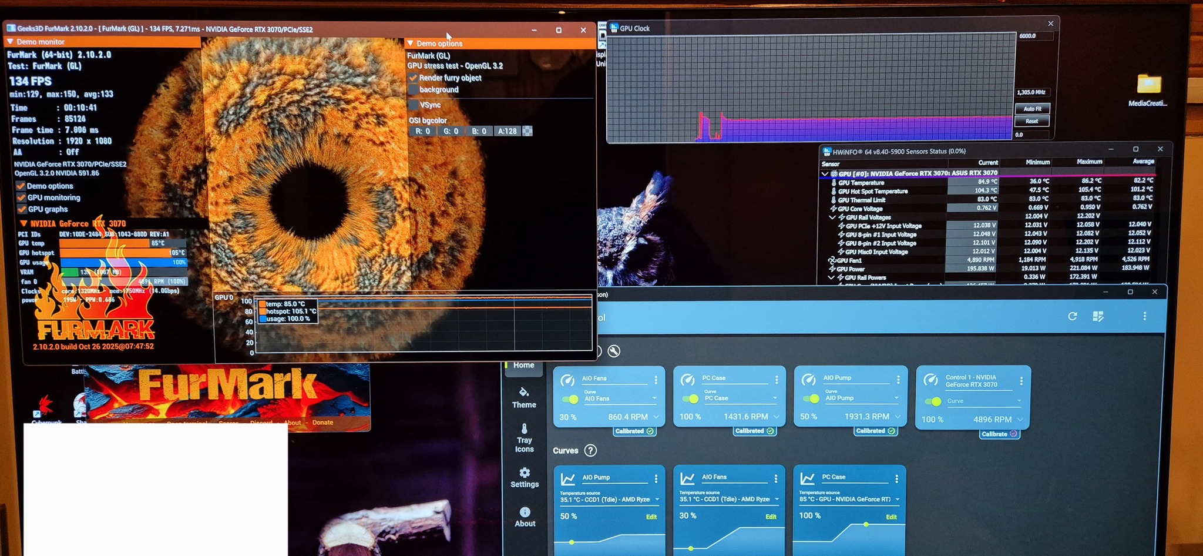
Task: Uncheck Demo options in Demo monitor
Action: point(21,186)
